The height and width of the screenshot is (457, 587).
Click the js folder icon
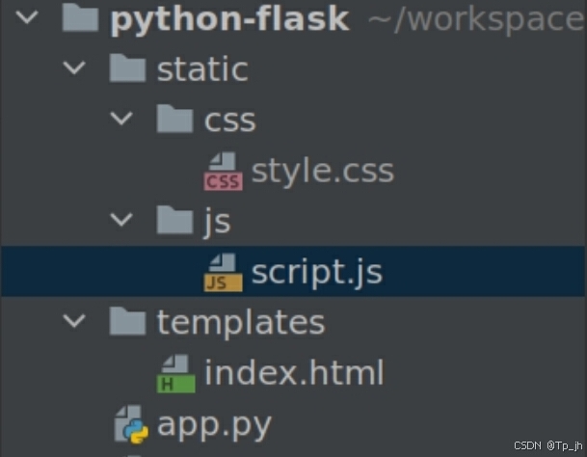coord(174,220)
